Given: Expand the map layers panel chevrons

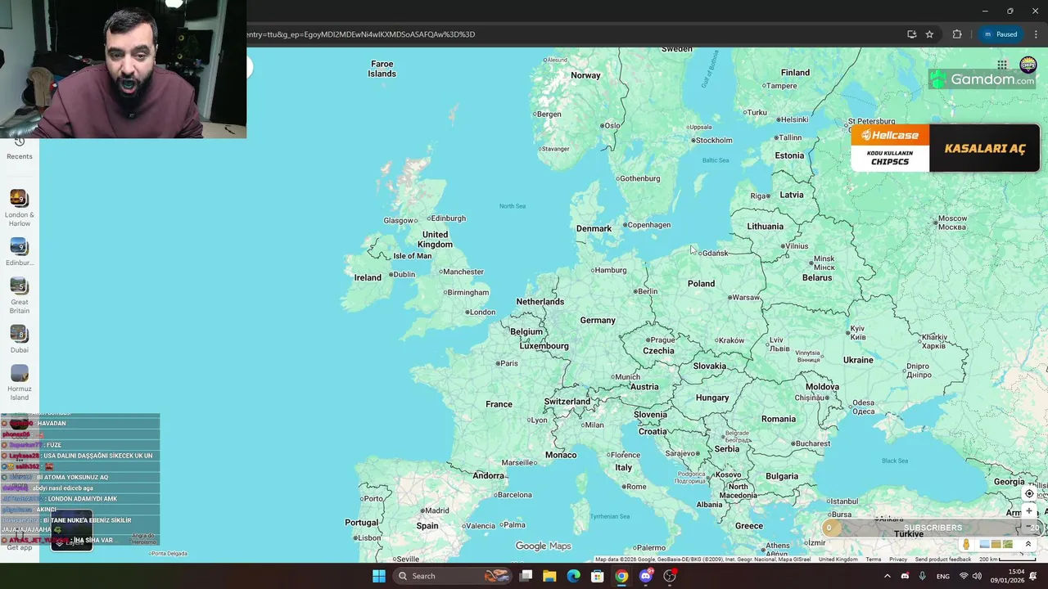Looking at the screenshot, I should [x=1028, y=544].
